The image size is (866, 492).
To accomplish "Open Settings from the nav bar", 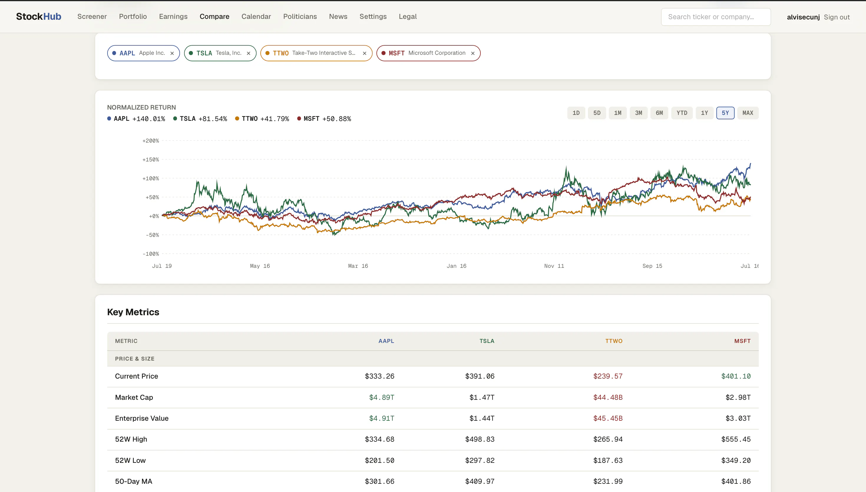I will pos(373,16).
